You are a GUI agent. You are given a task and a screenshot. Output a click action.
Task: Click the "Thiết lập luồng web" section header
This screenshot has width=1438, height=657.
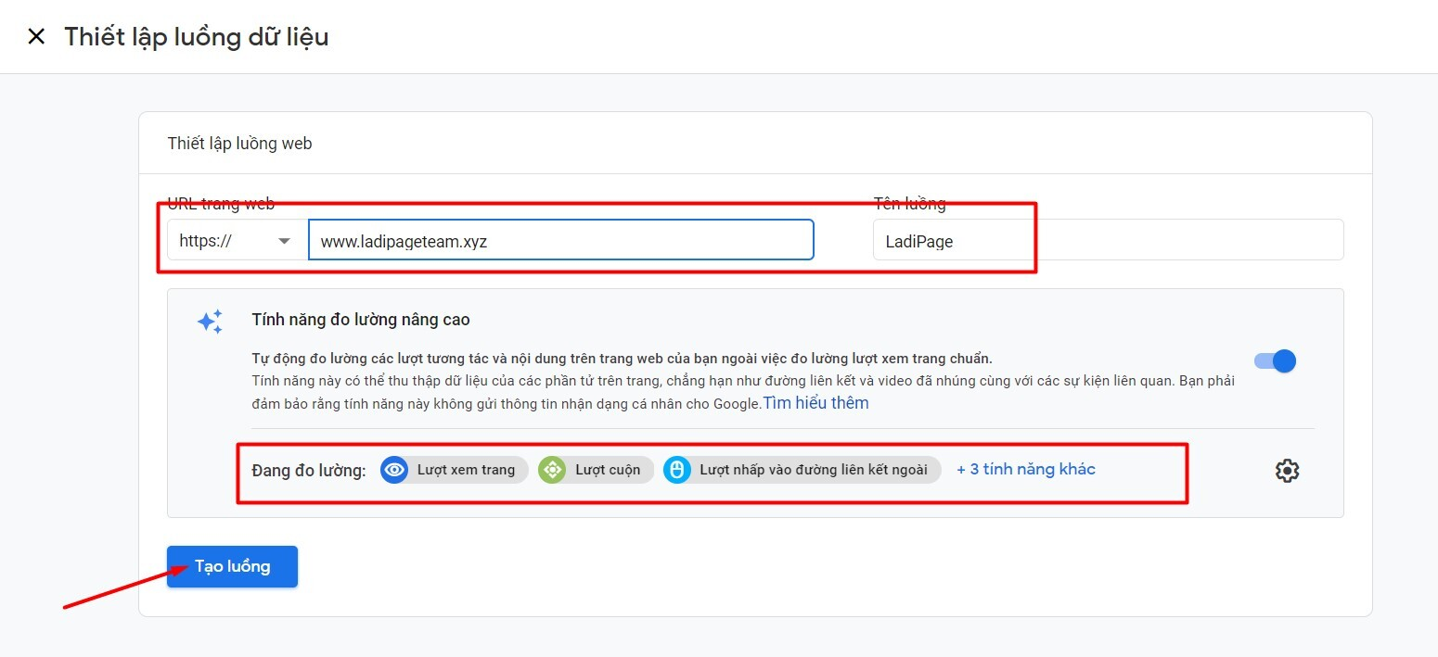[239, 144]
